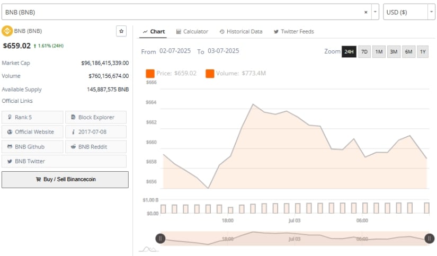Toggle the Price series legend swatch

150,74
